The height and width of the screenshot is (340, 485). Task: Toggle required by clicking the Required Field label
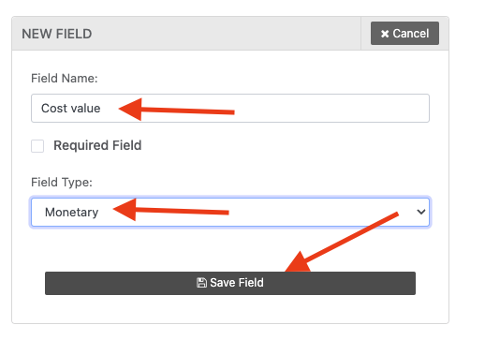point(97,145)
